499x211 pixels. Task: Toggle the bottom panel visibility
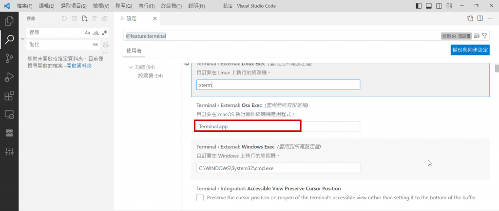click(429, 6)
